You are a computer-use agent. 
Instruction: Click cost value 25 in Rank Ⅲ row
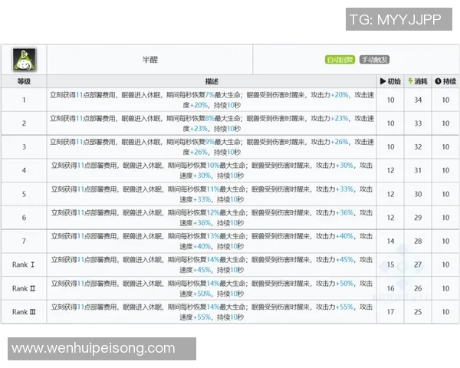coord(418,312)
